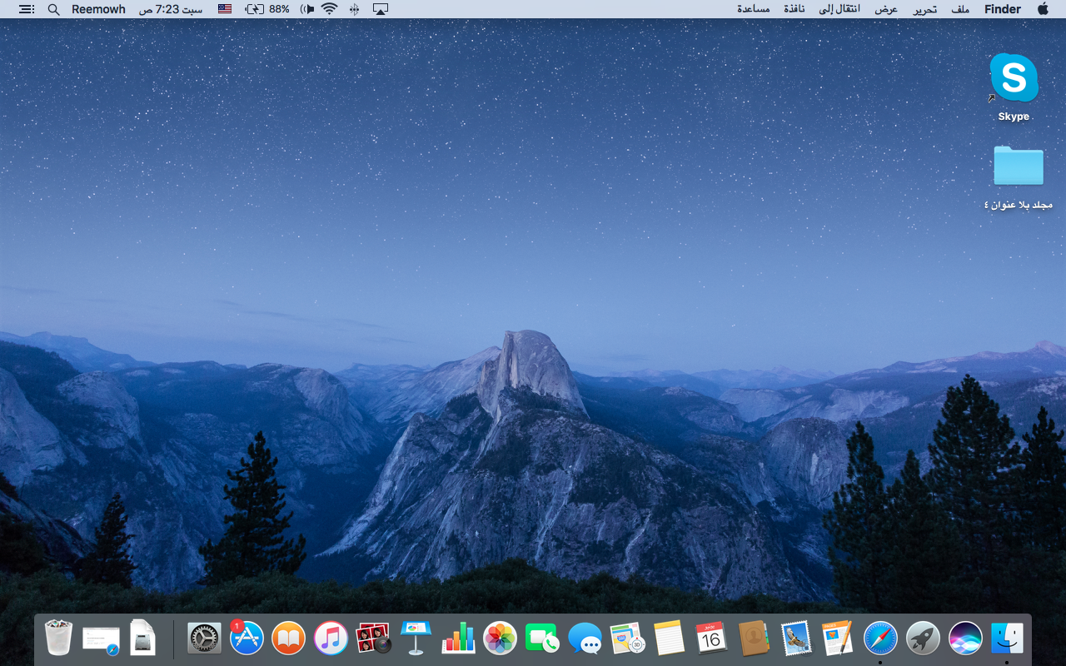Launch iBooks from the Dock

(288, 639)
